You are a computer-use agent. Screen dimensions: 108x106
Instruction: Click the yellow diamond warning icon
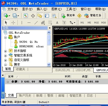(x=79, y=16)
